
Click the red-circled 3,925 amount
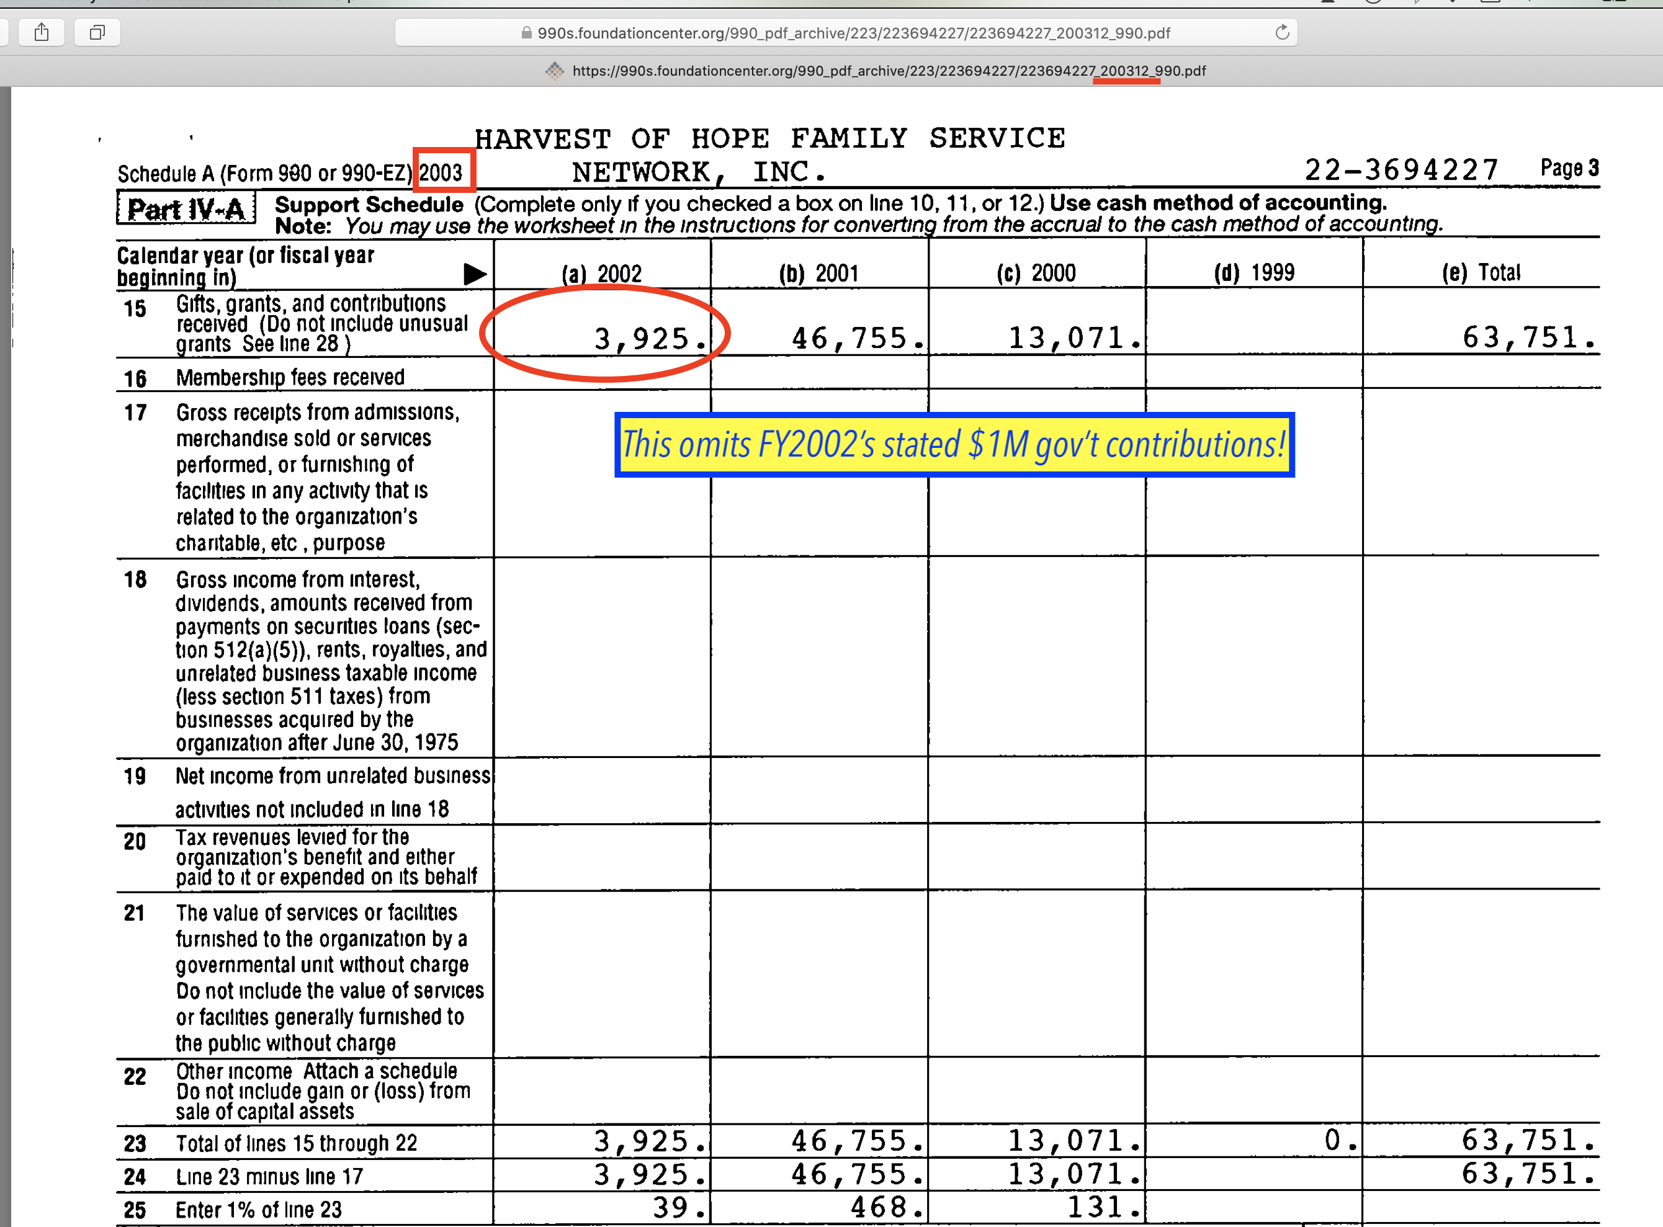pyautogui.click(x=647, y=339)
